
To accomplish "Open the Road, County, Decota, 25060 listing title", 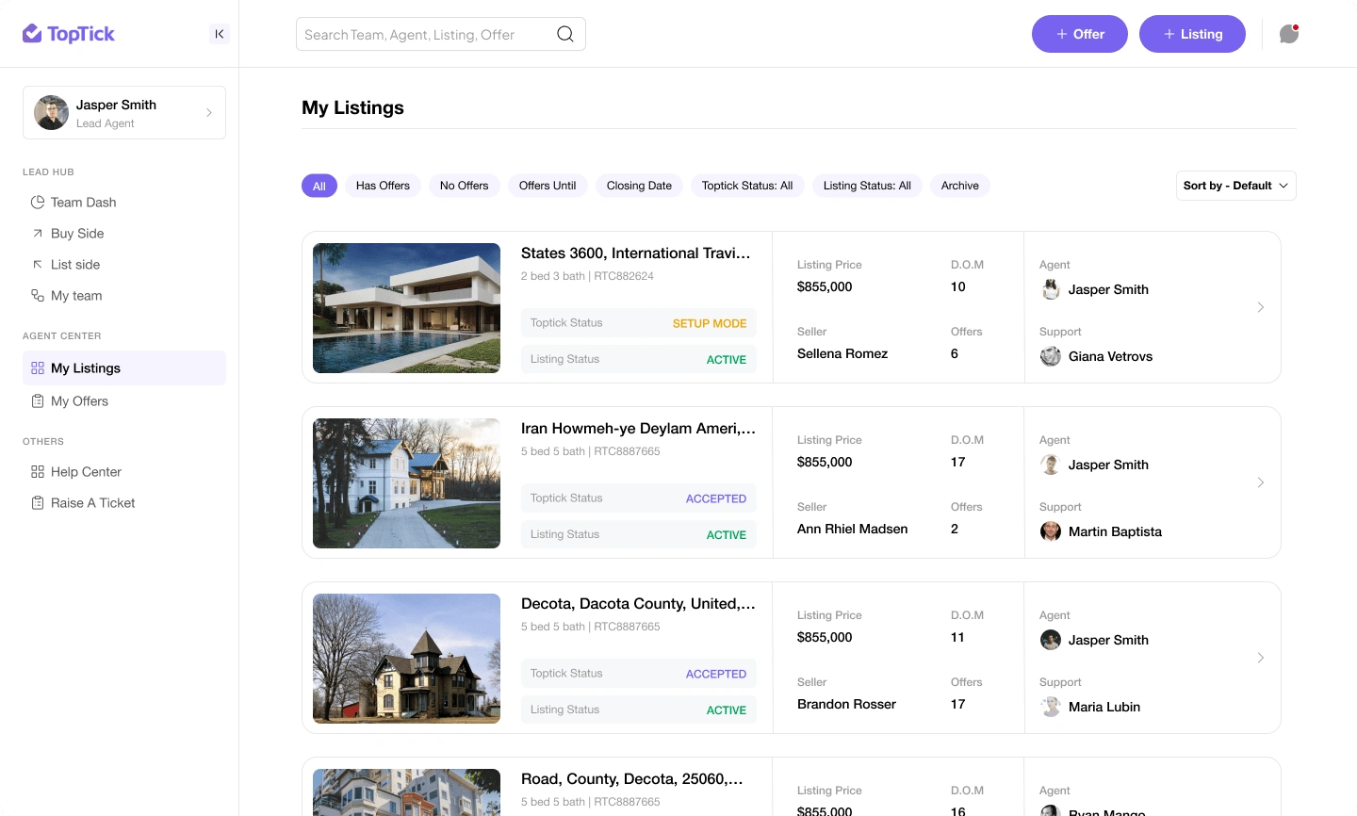I will (632, 779).
